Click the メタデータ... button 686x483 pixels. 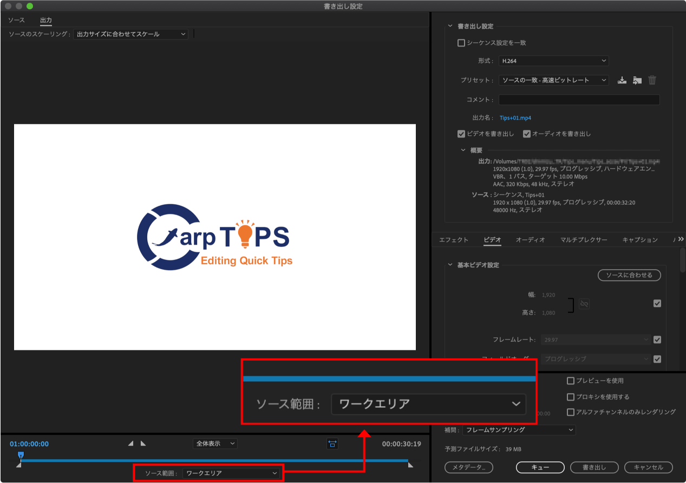(x=469, y=467)
